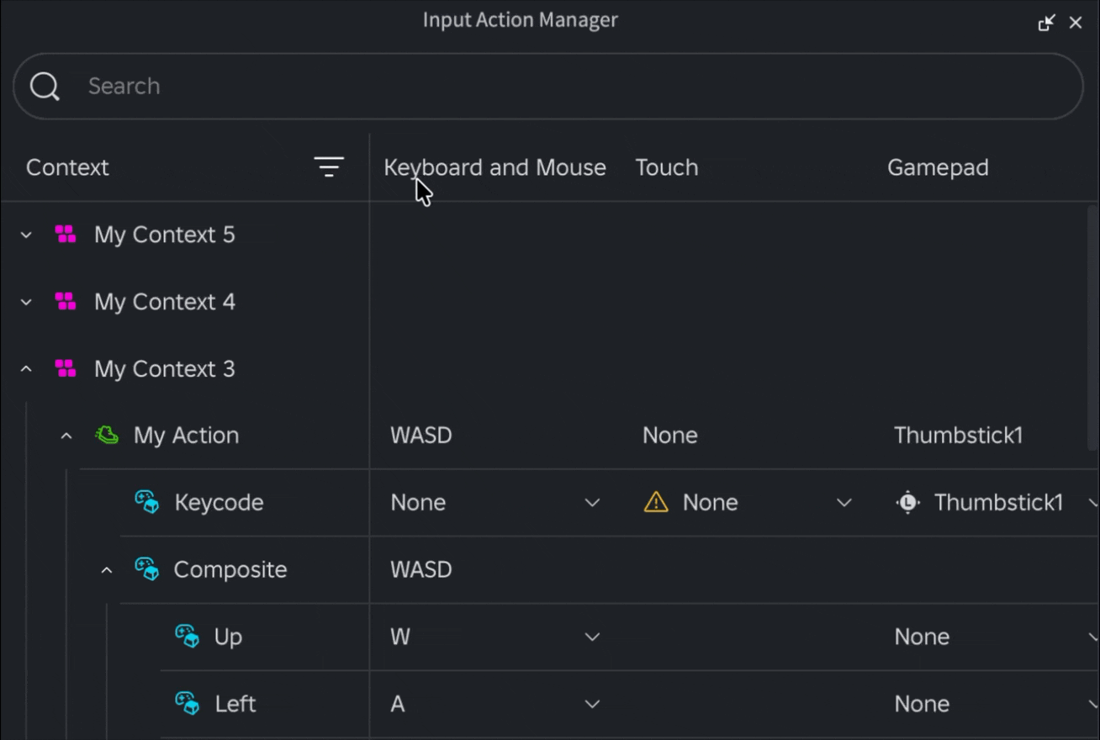The height and width of the screenshot is (740, 1100).
Task: Click the Left direction binding icon
Action: [x=188, y=703]
